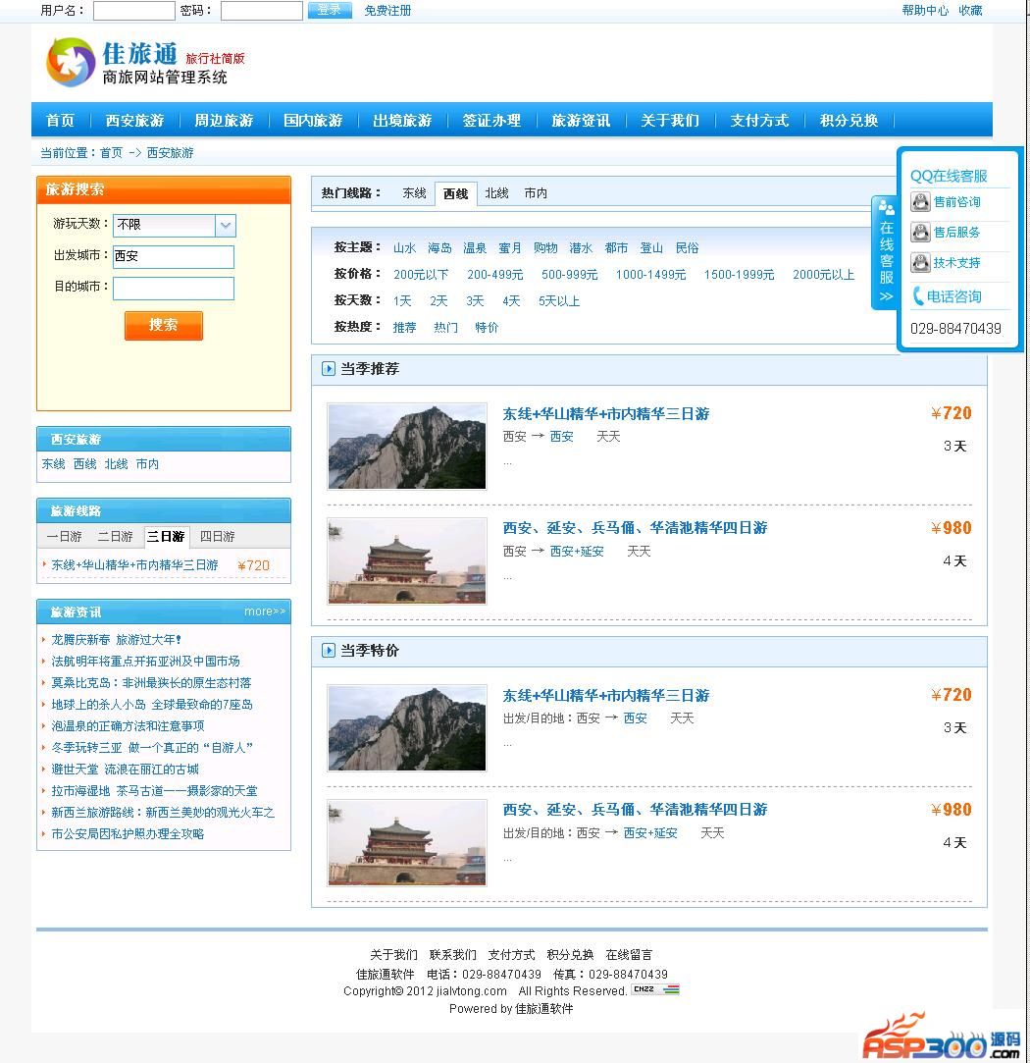Click the 密码 input field

coord(262,10)
